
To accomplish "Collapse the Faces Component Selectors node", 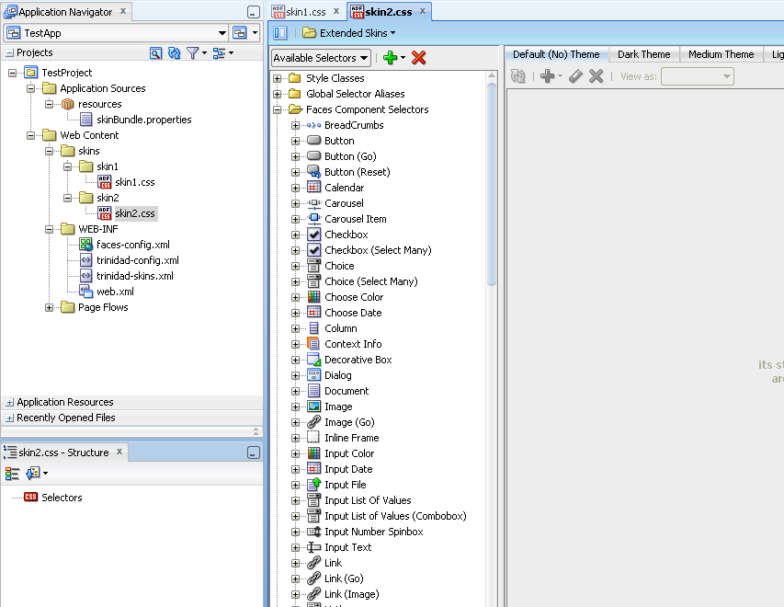I will pos(278,109).
